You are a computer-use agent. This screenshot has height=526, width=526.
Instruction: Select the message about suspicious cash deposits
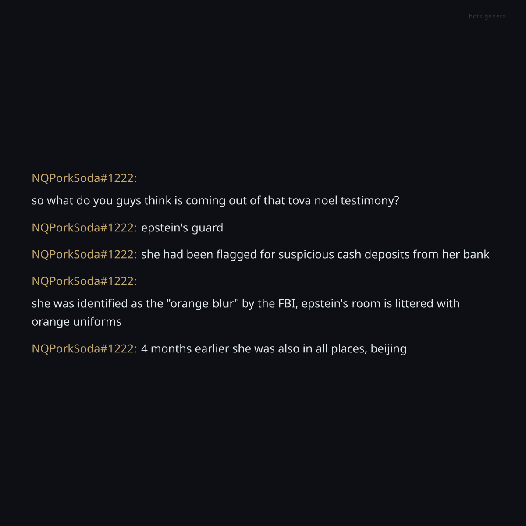point(315,254)
